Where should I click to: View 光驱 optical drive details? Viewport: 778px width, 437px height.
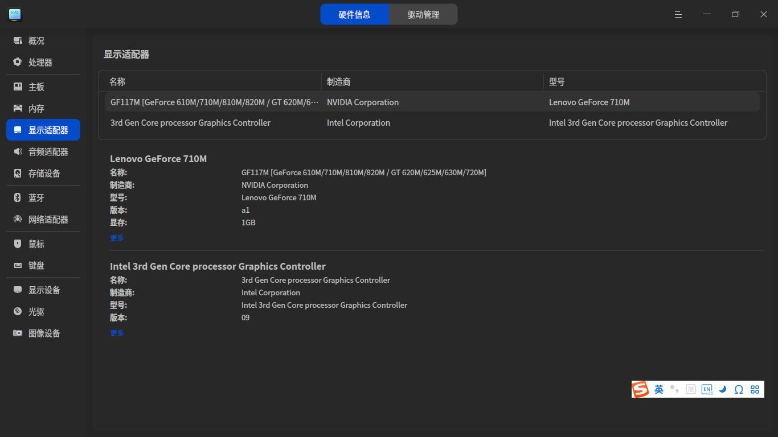point(35,311)
